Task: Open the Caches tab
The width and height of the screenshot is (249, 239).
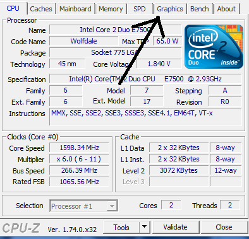Action: coord(41,9)
